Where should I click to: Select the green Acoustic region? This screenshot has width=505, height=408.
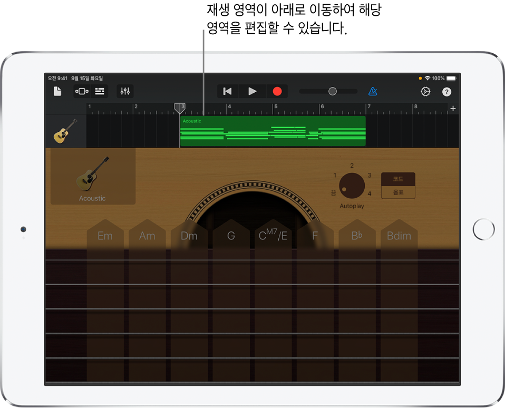pos(273,131)
